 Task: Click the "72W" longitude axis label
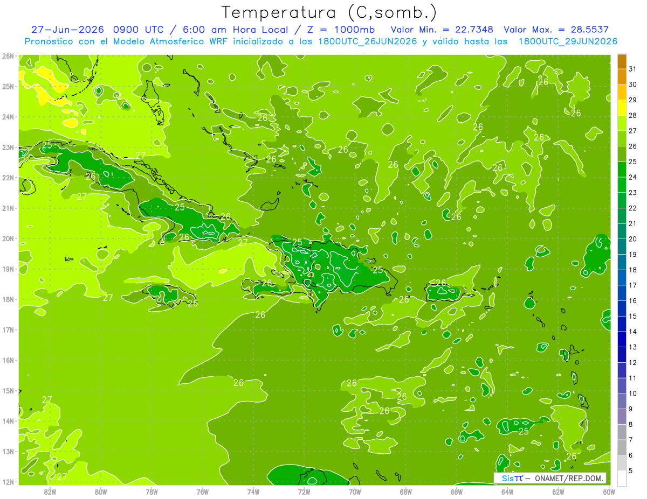pos(304,491)
